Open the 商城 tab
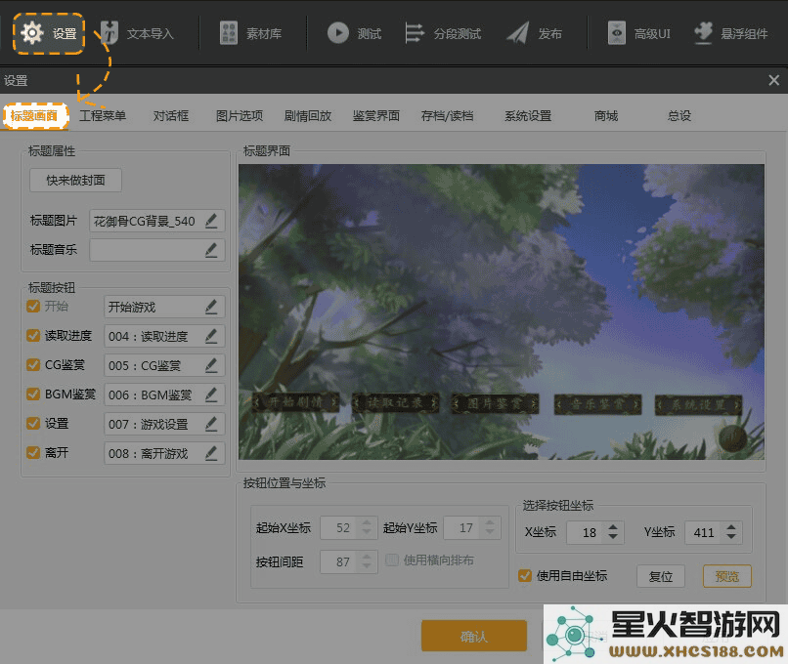The width and height of the screenshot is (788, 664). click(605, 116)
